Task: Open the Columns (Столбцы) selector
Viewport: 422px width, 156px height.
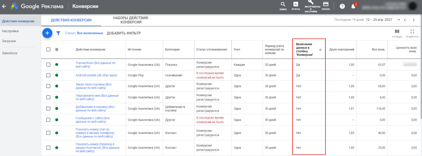Action: pyautogui.click(x=397, y=33)
